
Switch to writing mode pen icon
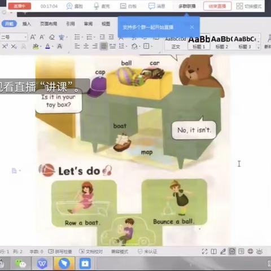coord(223,251)
